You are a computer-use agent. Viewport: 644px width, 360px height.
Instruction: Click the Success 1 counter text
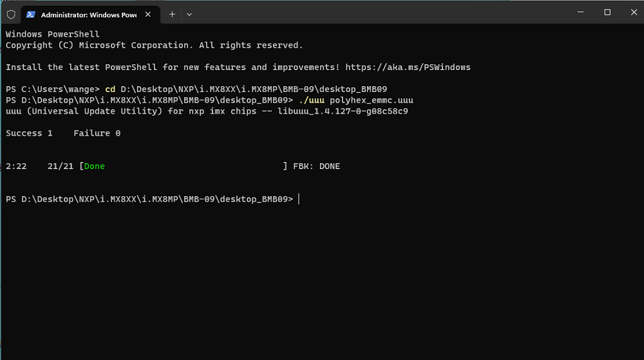pyautogui.click(x=29, y=133)
